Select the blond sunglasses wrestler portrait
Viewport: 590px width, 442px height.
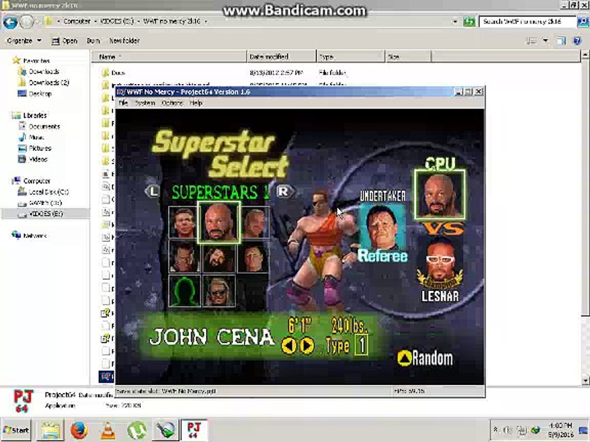[219, 291]
